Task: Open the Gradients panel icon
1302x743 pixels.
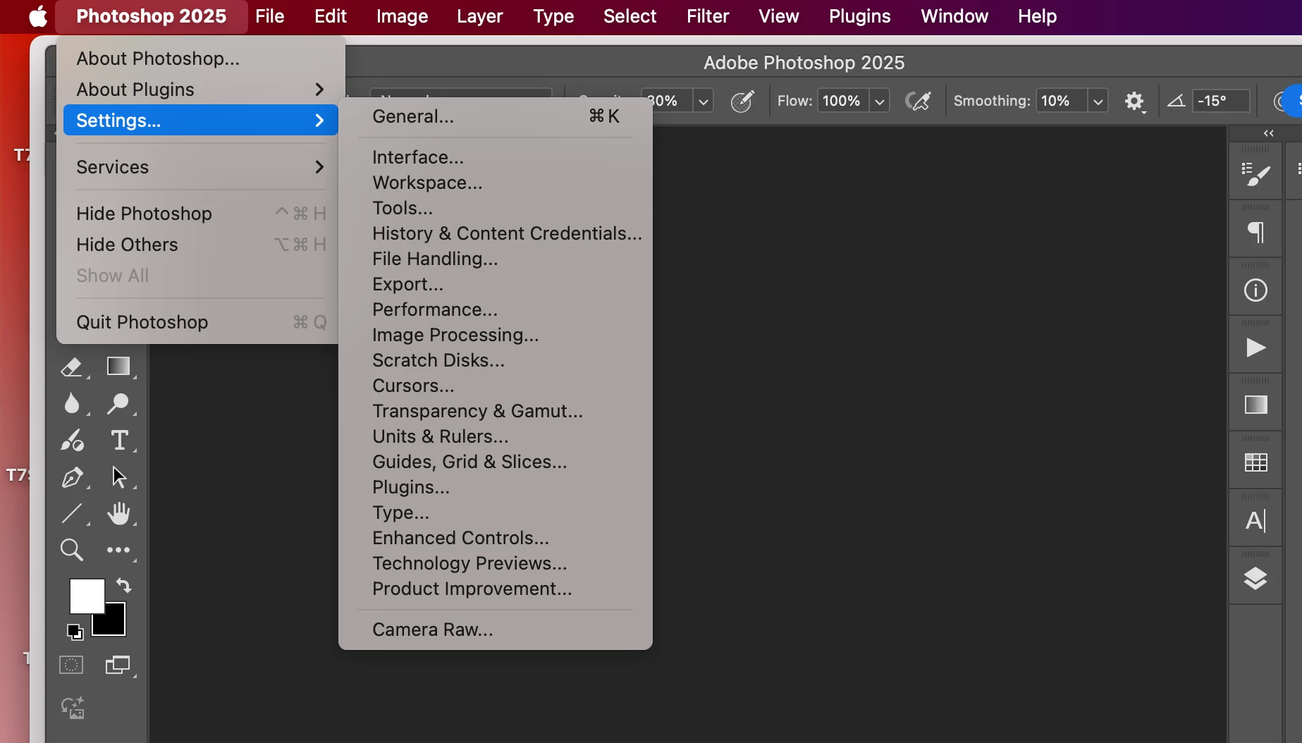Action: [x=1255, y=405]
